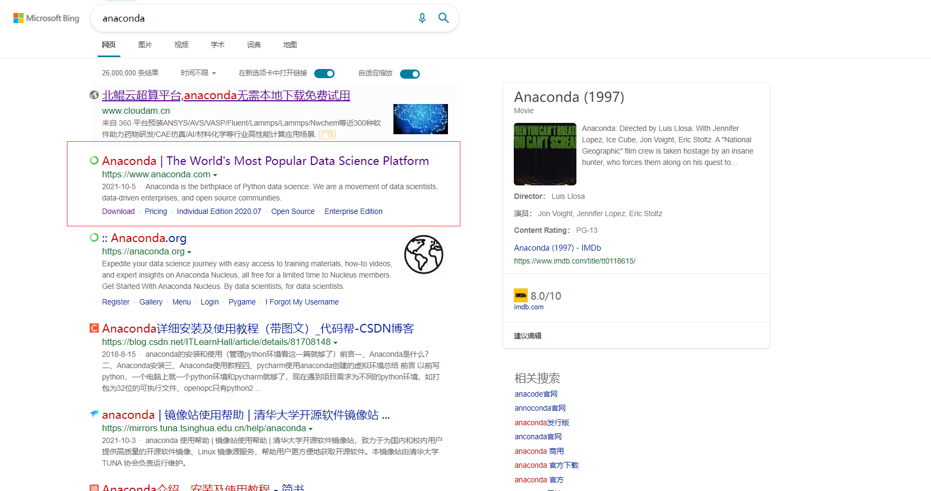931x491 pixels.
Task: Switch to the 视频 videos tab
Action: tap(181, 45)
